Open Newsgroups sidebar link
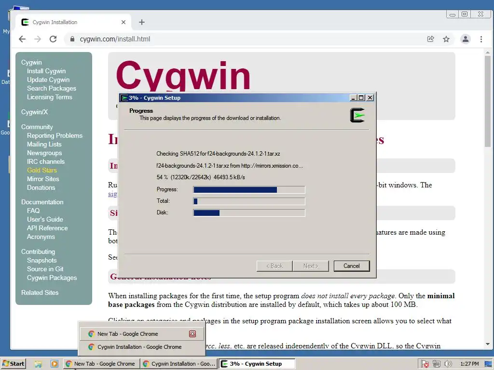This screenshot has height=370, width=494. point(44,153)
